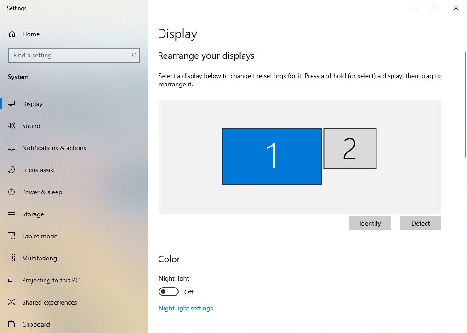Select Display in the sidebar
The height and width of the screenshot is (333, 467).
[x=74, y=104]
